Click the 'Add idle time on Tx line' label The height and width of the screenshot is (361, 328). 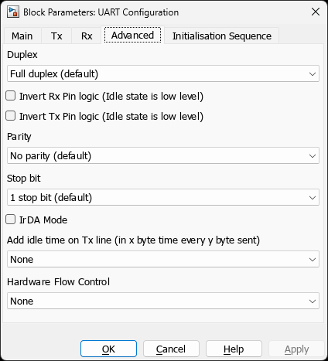[x=133, y=240]
